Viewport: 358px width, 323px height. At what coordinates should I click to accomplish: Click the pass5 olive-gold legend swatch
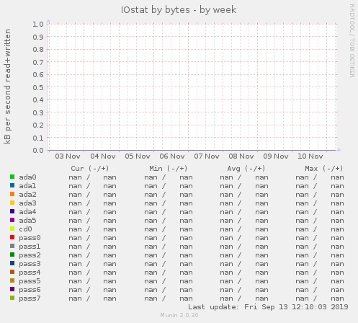(12, 280)
